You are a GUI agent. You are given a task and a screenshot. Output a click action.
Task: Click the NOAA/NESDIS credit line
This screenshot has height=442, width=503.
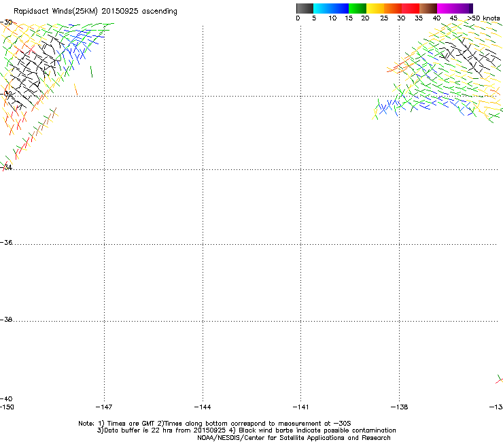point(294,438)
